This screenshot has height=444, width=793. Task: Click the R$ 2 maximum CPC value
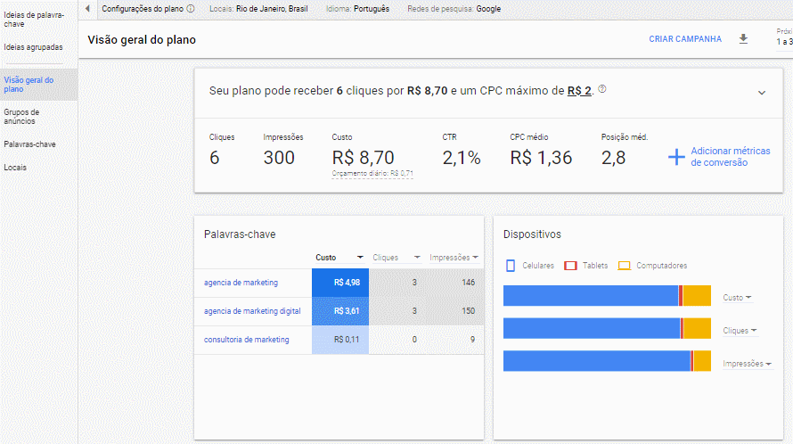(579, 91)
